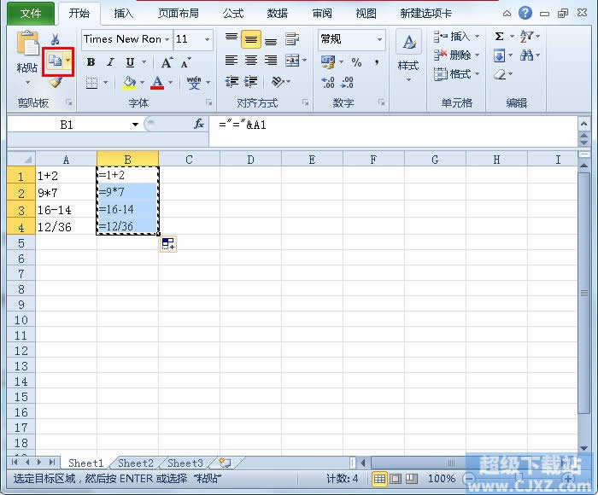598x495 pixels.
Task: Click the red font color swatch
Action: click(156, 83)
